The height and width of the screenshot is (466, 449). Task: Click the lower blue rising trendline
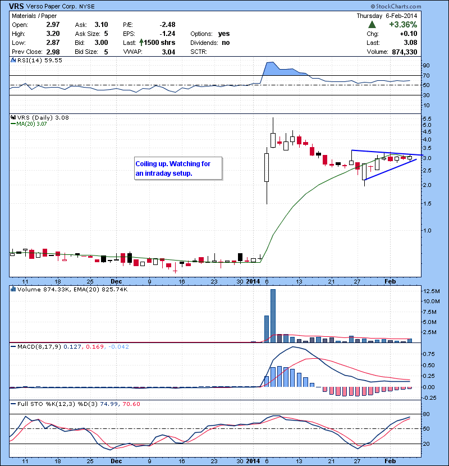391,170
